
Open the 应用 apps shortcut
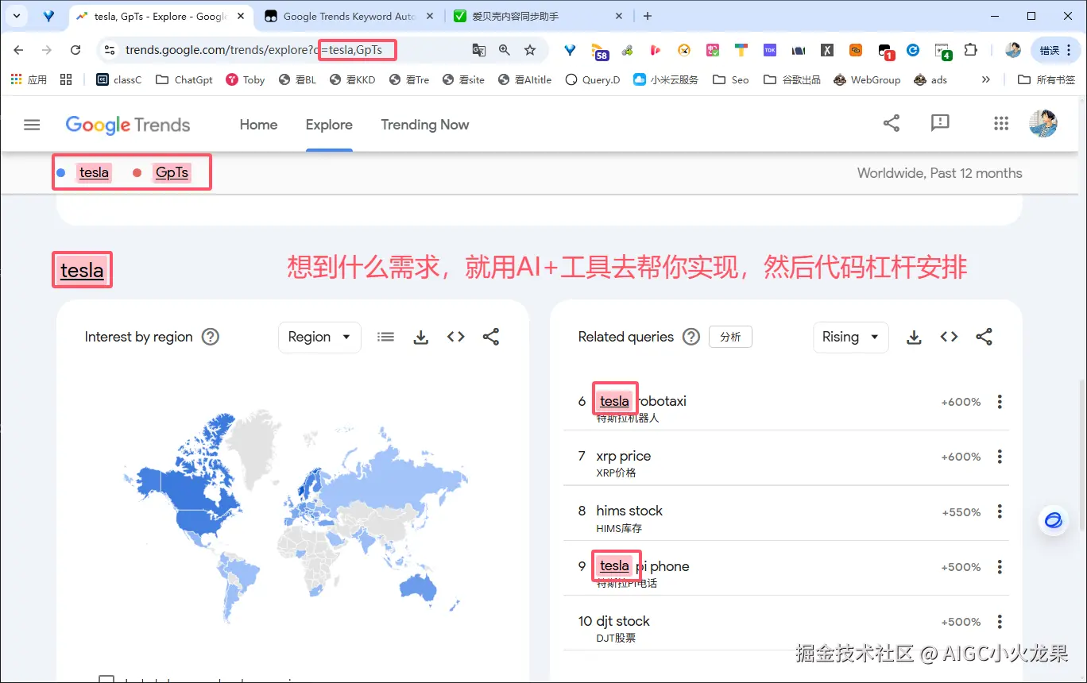click(29, 79)
